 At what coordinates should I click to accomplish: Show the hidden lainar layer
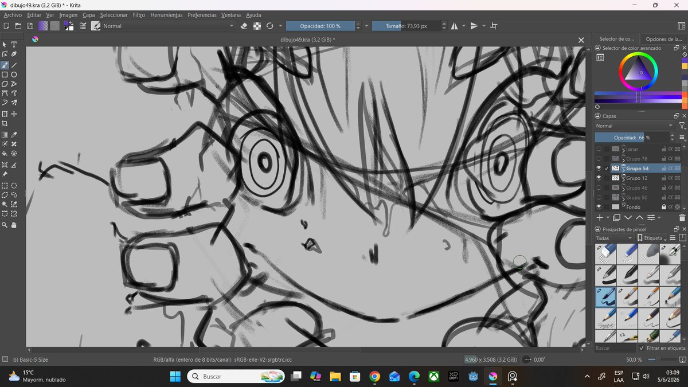(x=599, y=148)
